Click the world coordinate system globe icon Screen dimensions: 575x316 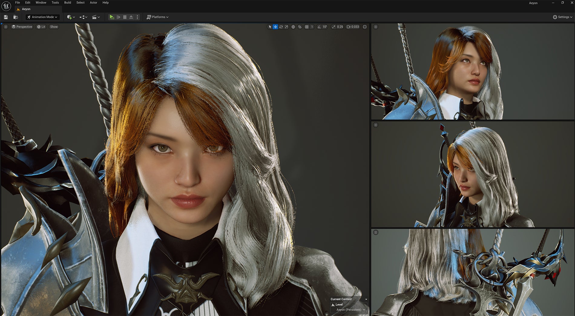pyautogui.click(x=293, y=27)
